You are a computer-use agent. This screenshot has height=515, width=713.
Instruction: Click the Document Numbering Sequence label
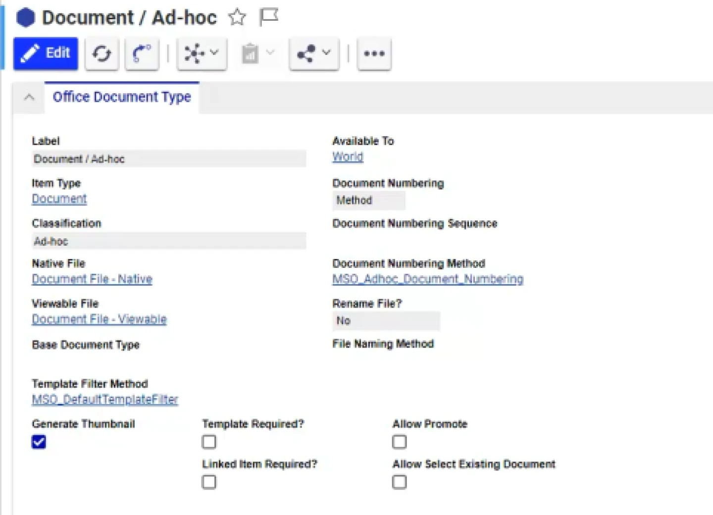pyautogui.click(x=415, y=223)
